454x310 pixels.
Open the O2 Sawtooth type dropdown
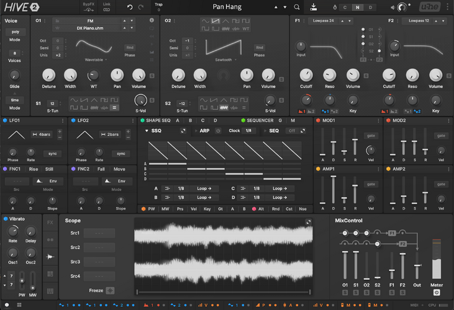225,60
